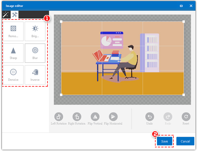Open the Remove background tool
The image size is (198, 151).
point(13,31)
